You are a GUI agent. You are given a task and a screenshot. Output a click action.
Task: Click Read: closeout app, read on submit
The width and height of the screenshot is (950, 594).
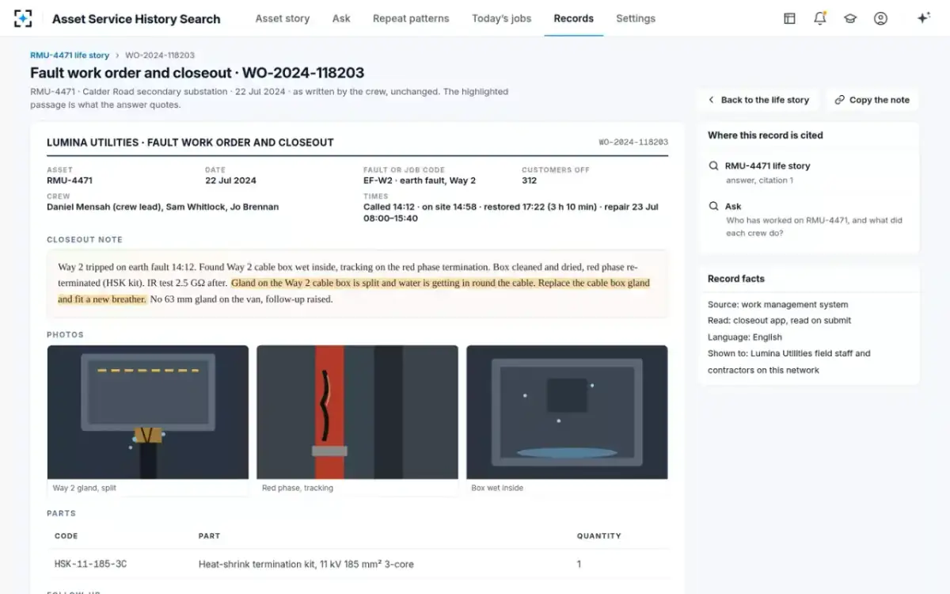pyautogui.click(x=779, y=321)
